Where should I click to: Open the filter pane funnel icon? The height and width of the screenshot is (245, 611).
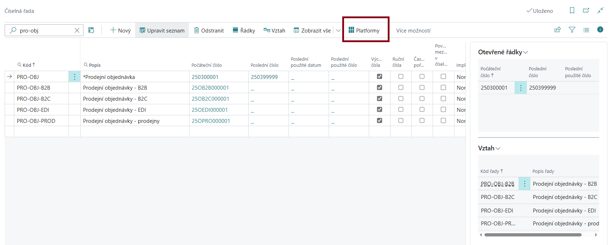(x=572, y=30)
